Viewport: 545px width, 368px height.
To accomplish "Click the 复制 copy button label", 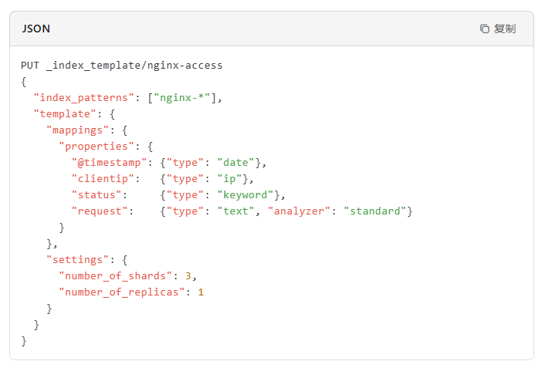I will (505, 29).
